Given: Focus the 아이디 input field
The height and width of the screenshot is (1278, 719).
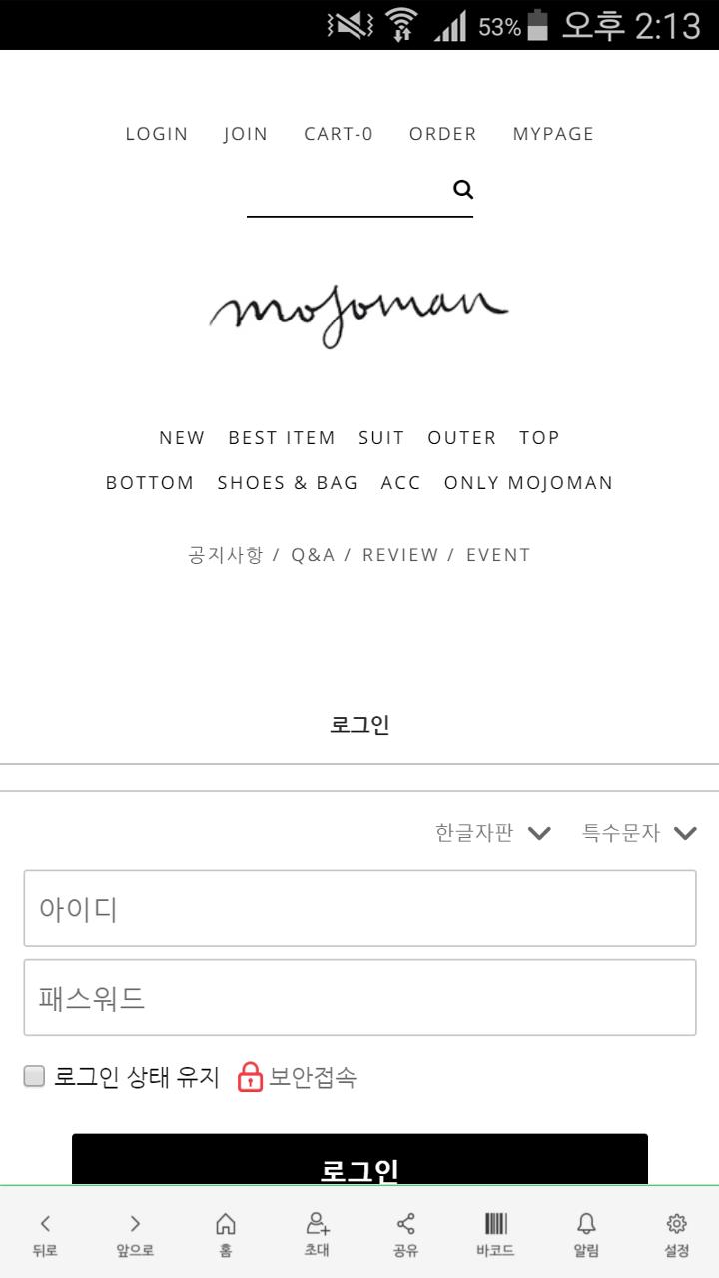Looking at the screenshot, I should [x=359, y=908].
